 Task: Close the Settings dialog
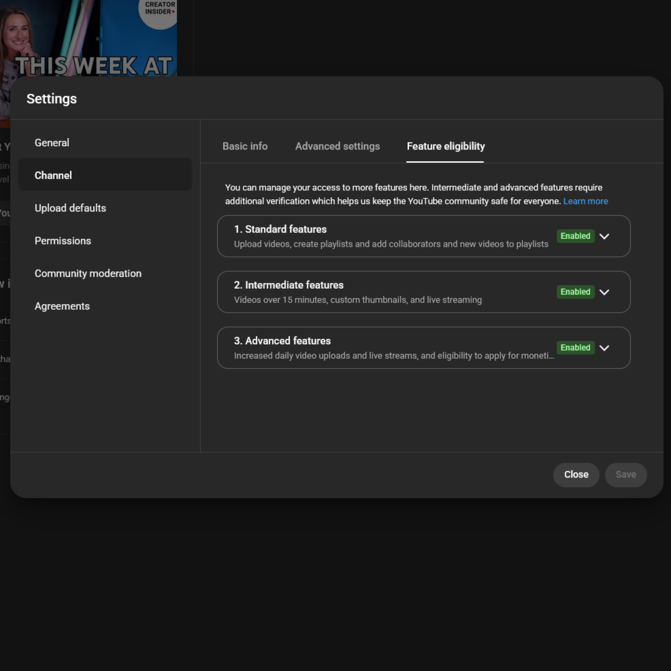click(x=576, y=475)
